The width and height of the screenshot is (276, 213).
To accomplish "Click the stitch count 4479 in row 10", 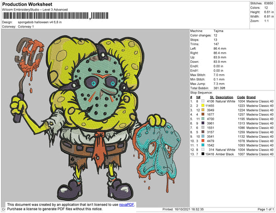I will coord(211,141).
